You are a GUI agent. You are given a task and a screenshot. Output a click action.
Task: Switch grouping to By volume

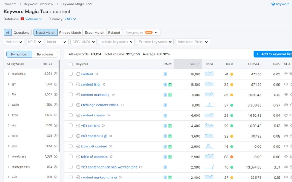click(45, 54)
